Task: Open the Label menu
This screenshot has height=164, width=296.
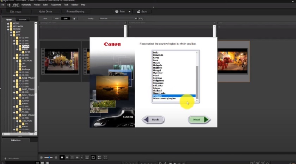Action: [45, 5]
